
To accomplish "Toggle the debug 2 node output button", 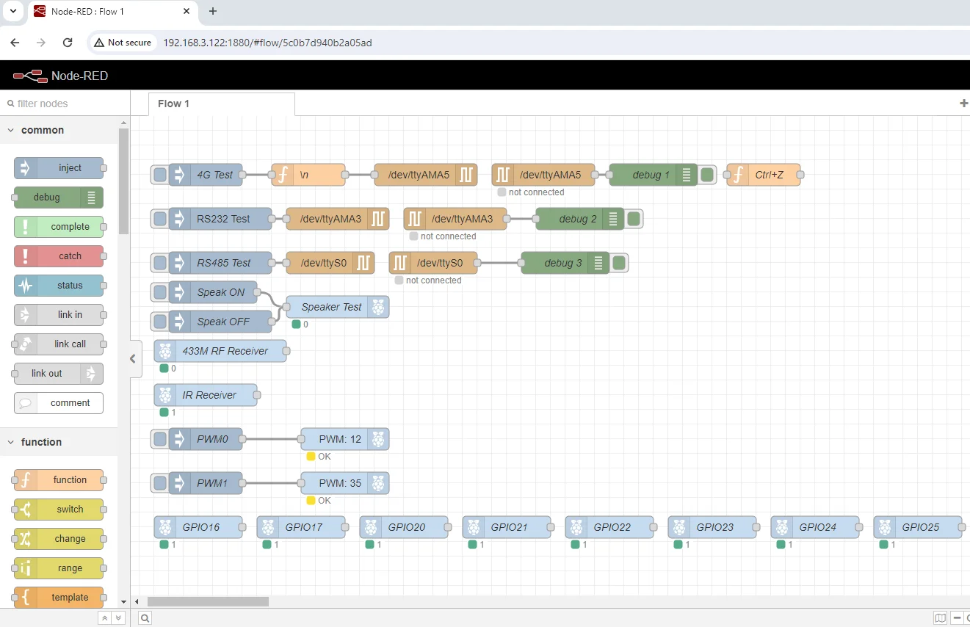I will coord(634,219).
